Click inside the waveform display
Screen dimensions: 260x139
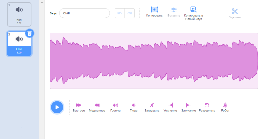(x=154, y=61)
